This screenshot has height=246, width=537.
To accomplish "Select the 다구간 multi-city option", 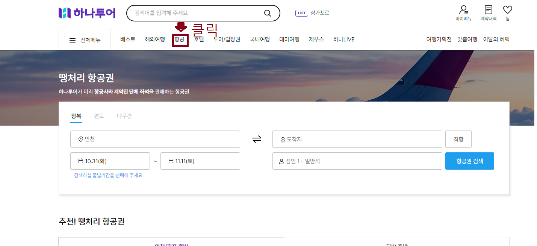I will [x=124, y=116].
